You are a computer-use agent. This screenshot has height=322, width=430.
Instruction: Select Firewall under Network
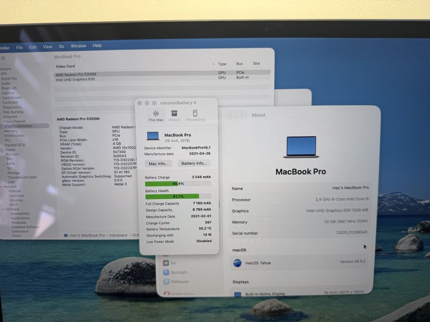click(x=14, y=191)
